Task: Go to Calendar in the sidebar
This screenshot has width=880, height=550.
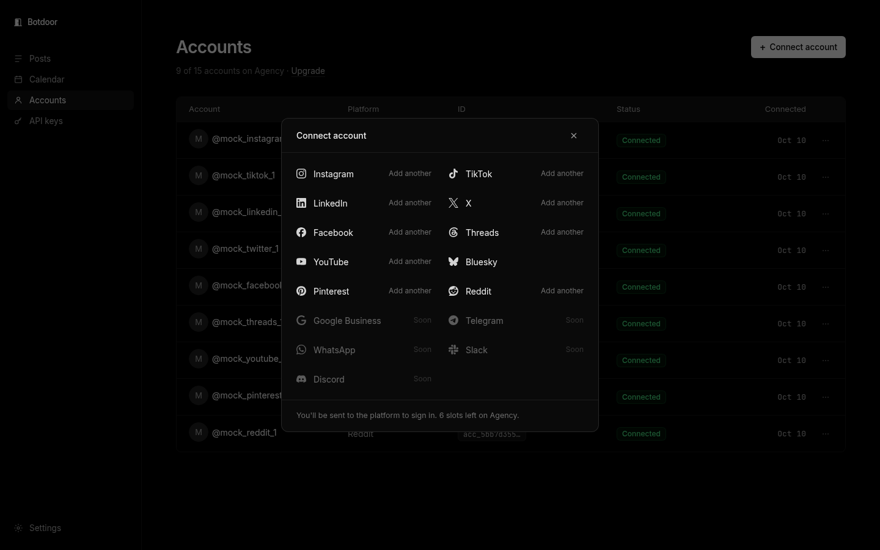Action: (x=70, y=79)
